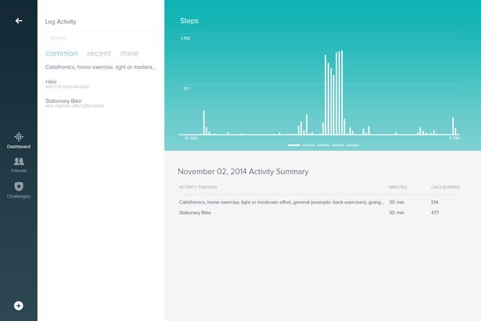Screen dimensions: 481x321
Task: Open Calisthenics row in Activity Summary
Action: (x=281, y=202)
